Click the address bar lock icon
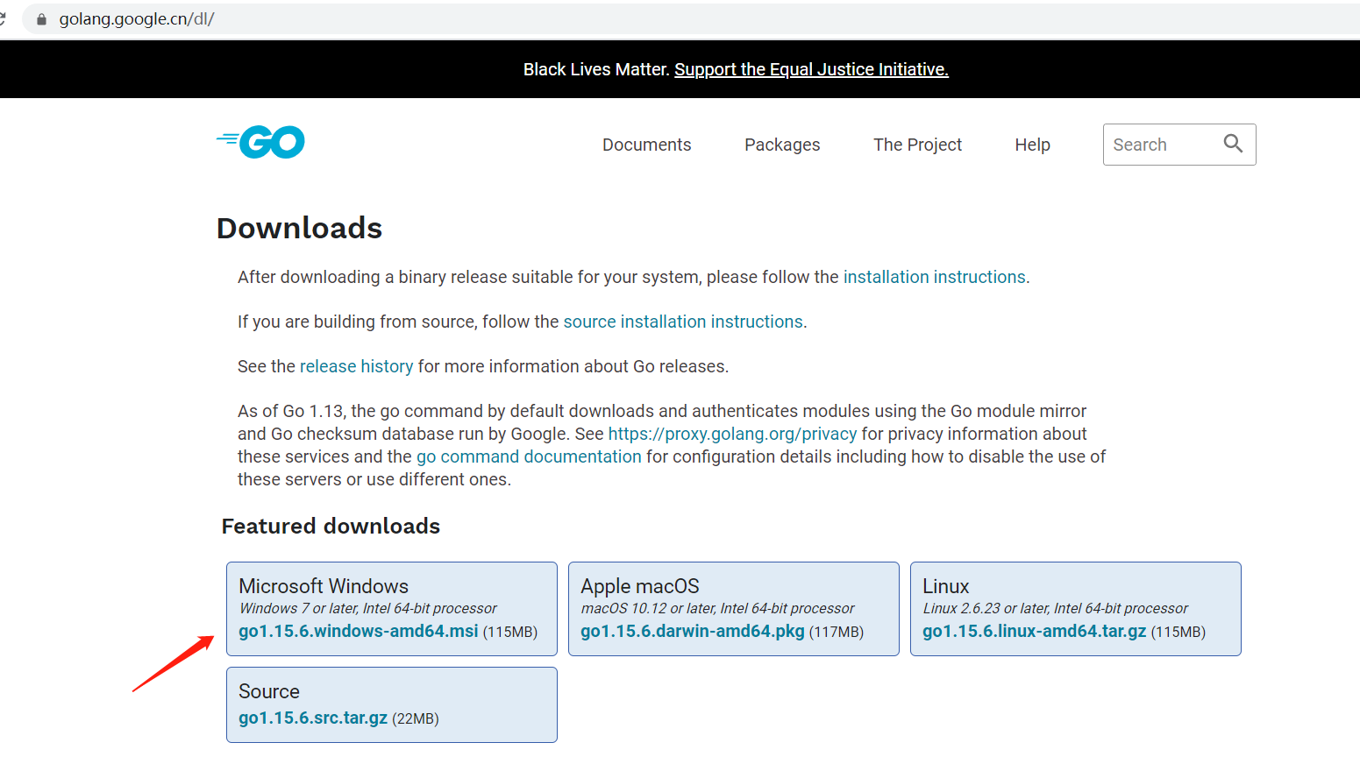The image size is (1360, 771). coord(41,19)
